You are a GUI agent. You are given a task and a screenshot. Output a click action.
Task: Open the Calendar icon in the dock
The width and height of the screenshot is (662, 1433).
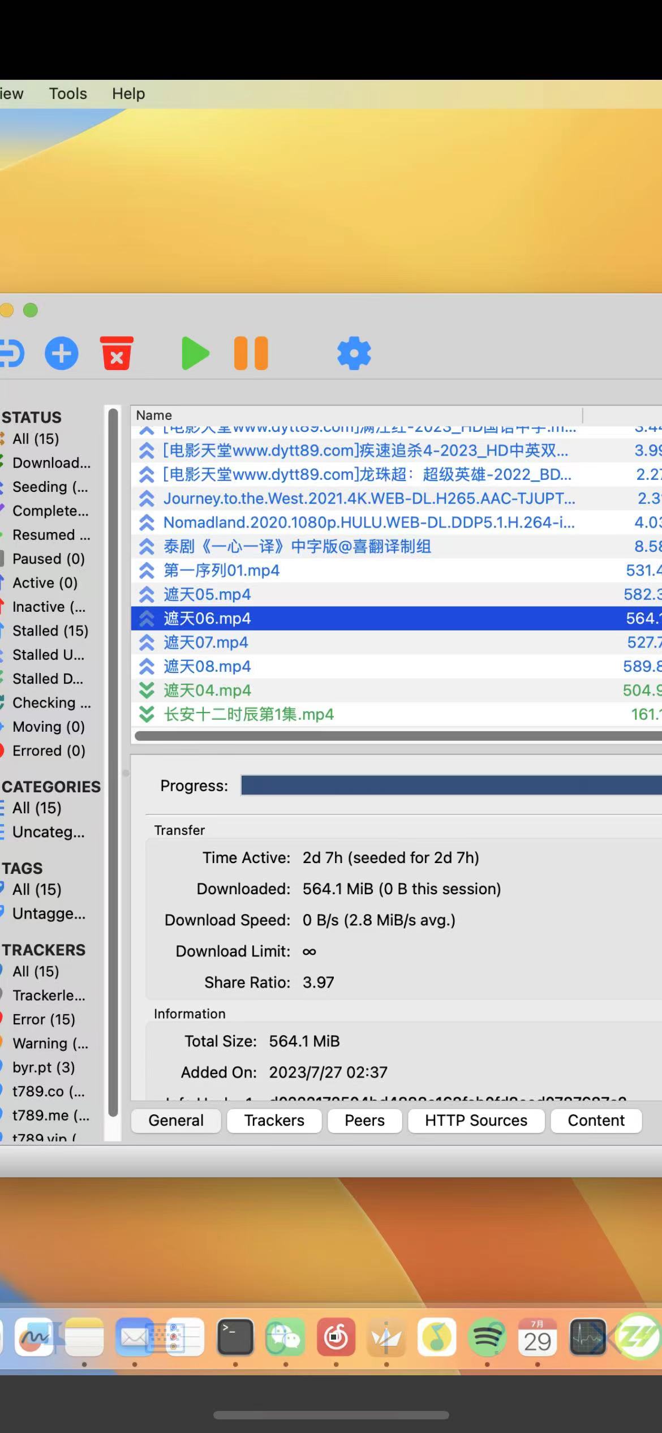pos(537,1338)
